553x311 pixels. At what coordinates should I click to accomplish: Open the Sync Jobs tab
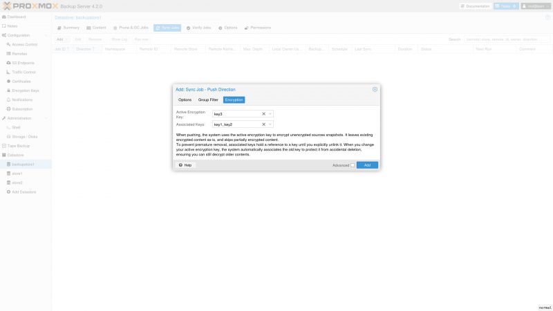(167, 28)
